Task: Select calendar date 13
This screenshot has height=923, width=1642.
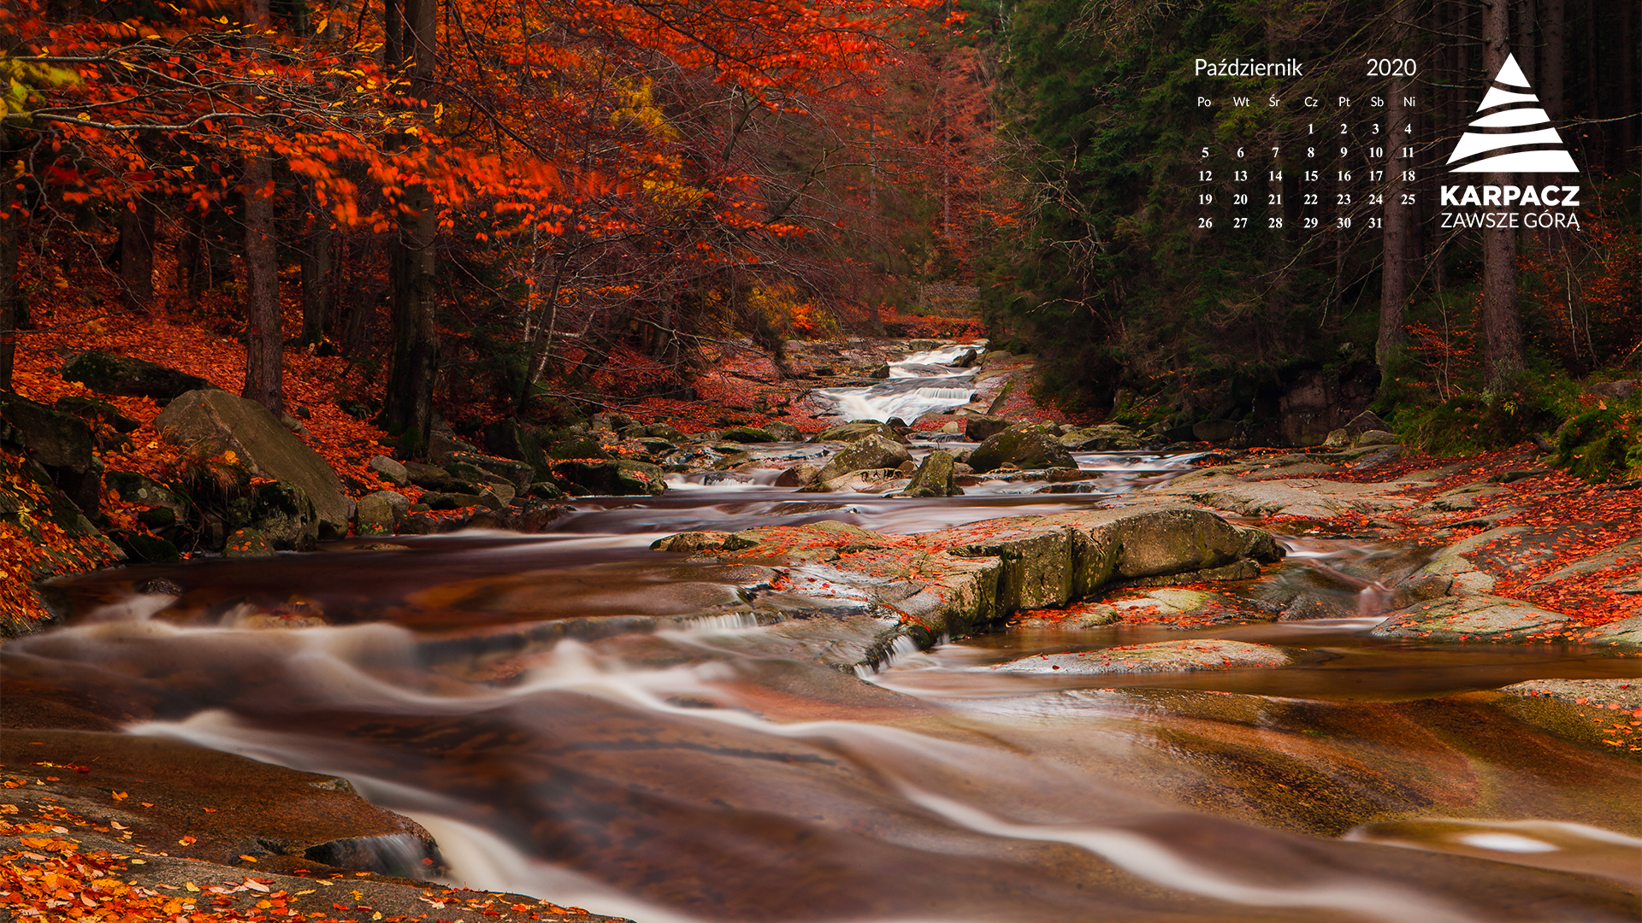Action: pyautogui.click(x=1240, y=176)
